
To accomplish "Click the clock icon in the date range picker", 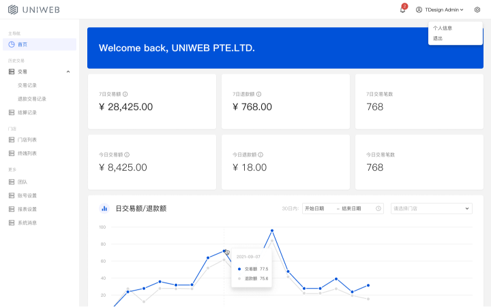I will (x=378, y=208).
